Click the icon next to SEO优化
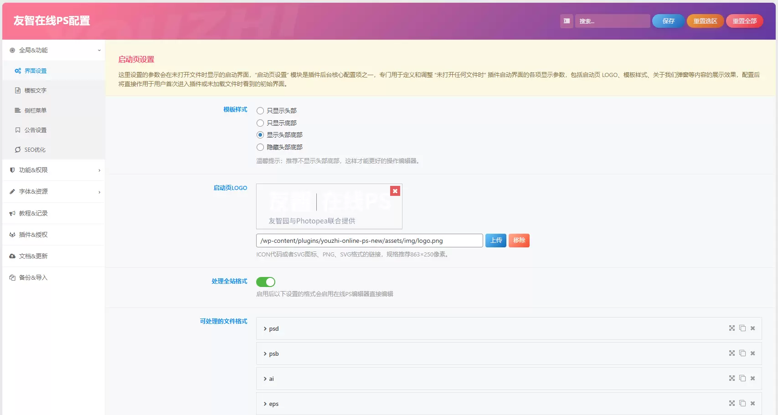The height and width of the screenshot is (415, 778). click(x=18, y=149)
